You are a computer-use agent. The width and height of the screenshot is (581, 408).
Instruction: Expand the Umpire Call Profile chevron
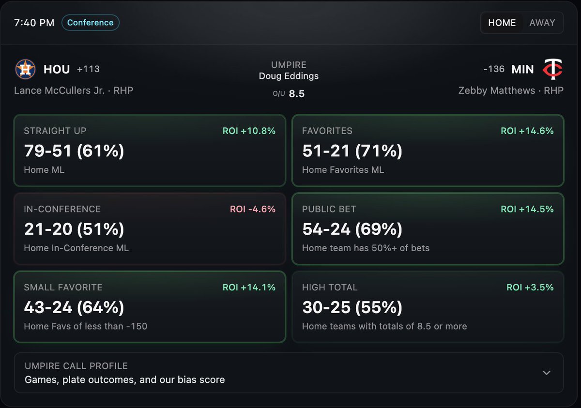(547, 373)
